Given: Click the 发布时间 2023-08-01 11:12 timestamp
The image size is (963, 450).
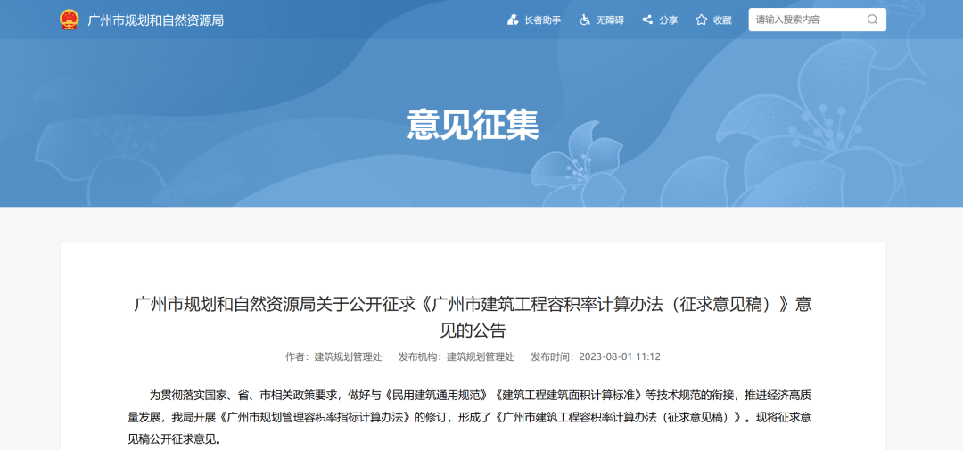Looking at the screenshot, I should 595,356.
